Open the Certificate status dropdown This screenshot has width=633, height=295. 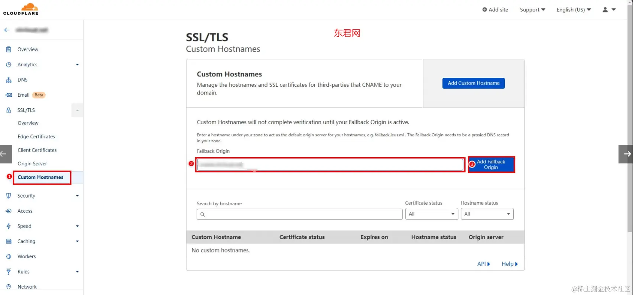click(x=432, y=214)
